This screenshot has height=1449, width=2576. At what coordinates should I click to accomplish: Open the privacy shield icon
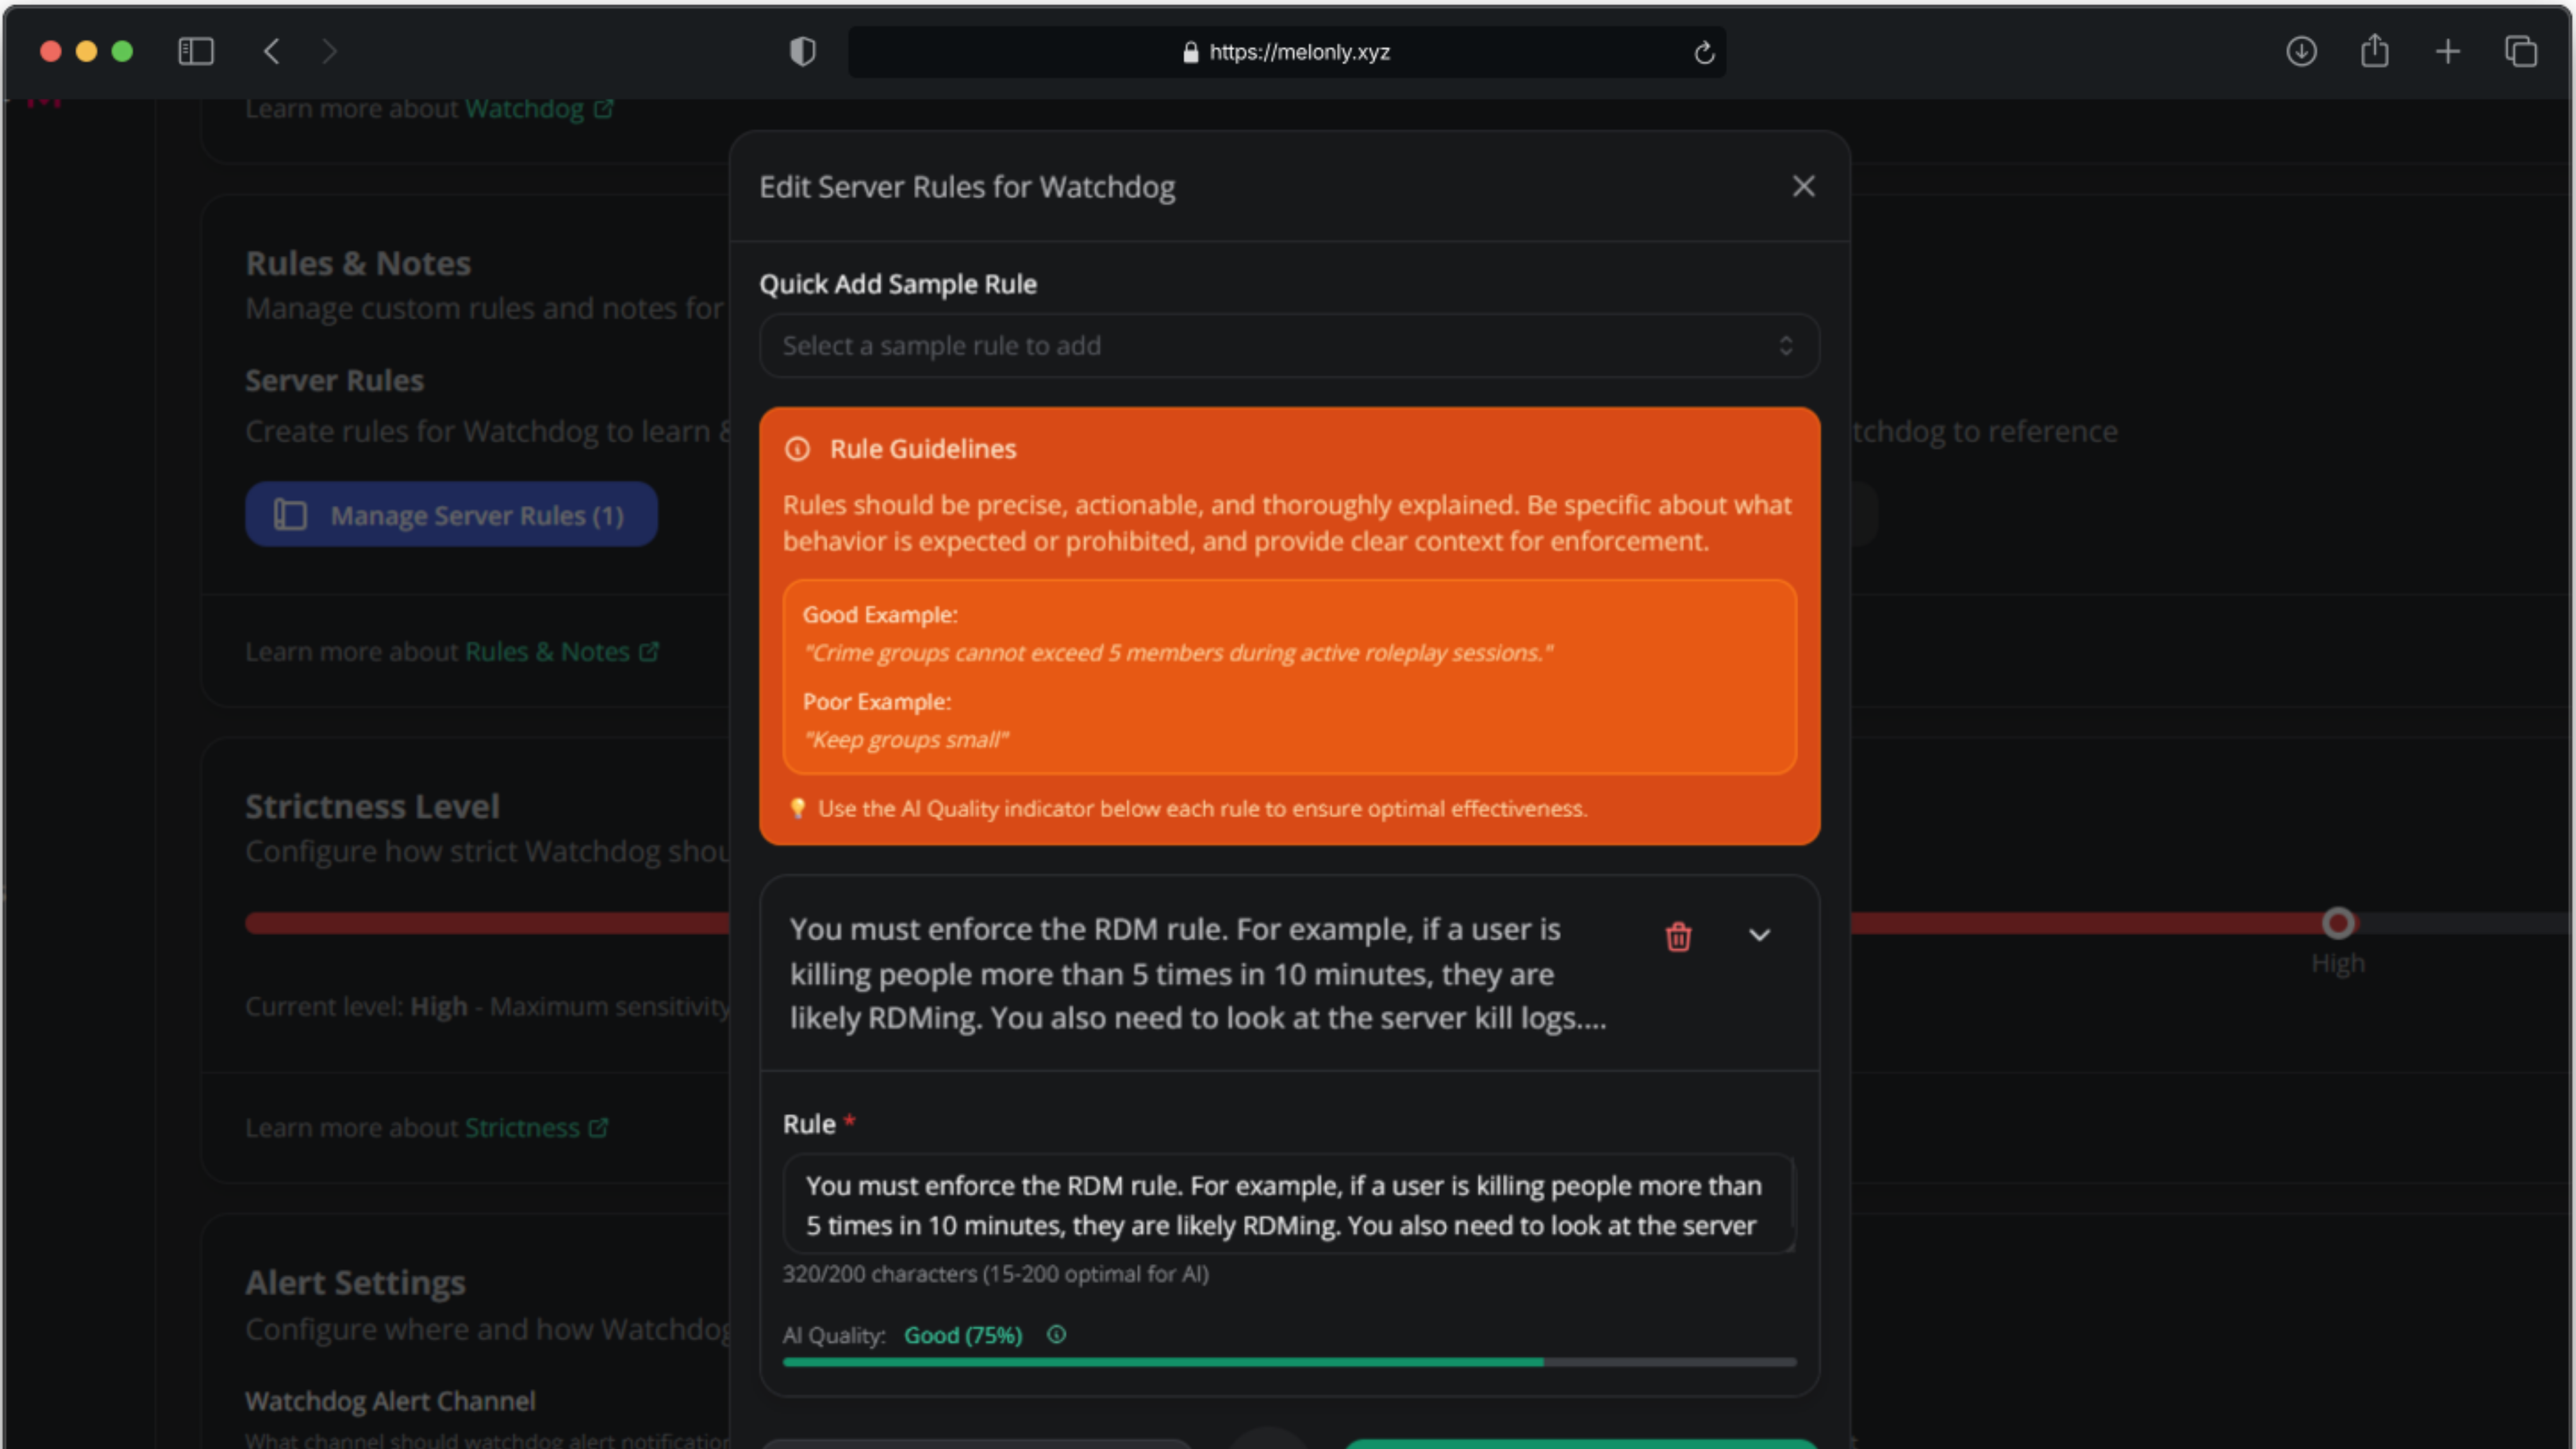[802, 51]
